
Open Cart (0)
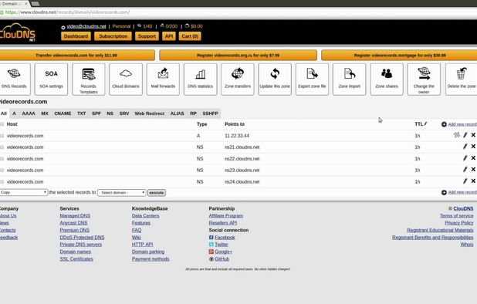coord(190,36)
